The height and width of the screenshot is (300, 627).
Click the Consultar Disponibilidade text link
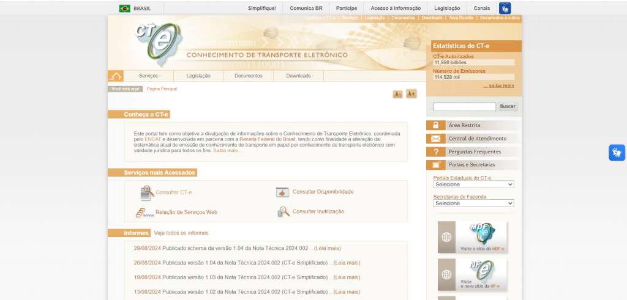point(323,192)
